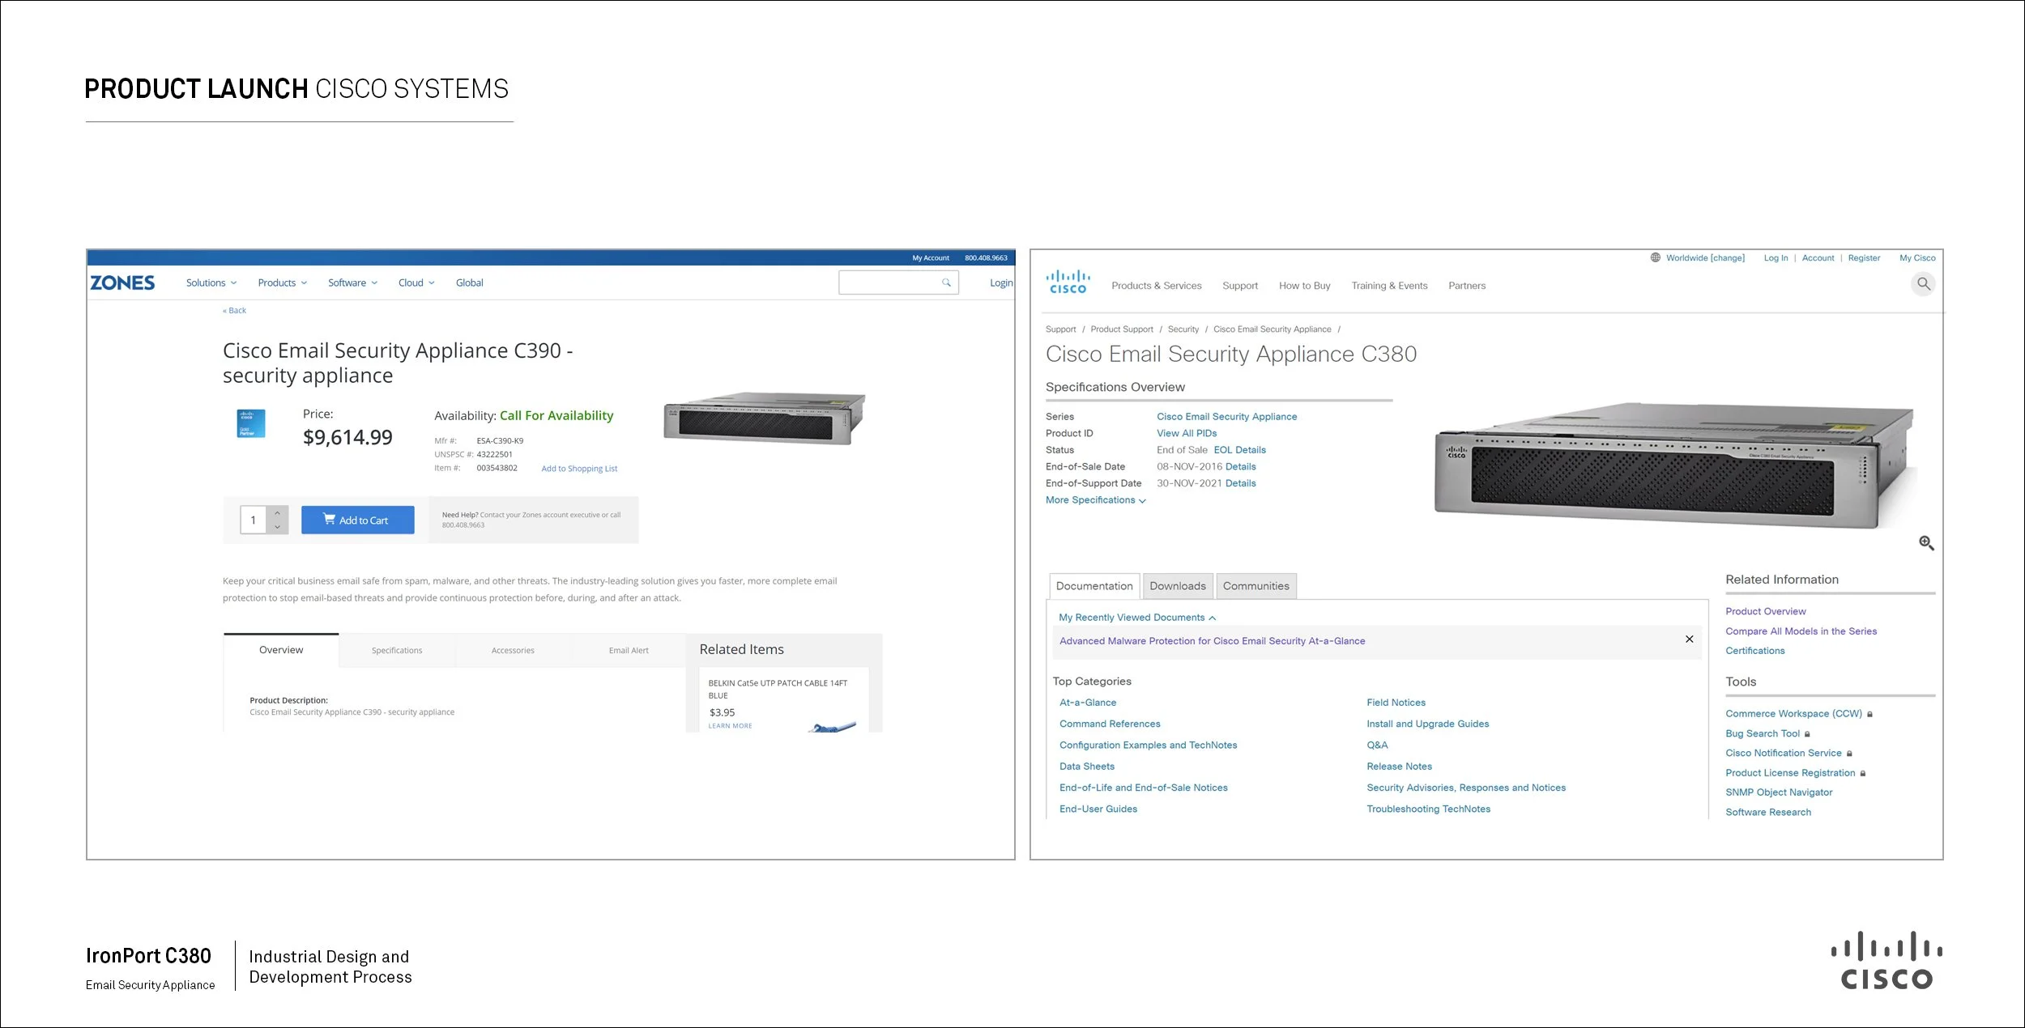Viewport: 2025px width, 1028px height.
Task: Click the Worldwide globe icon
Action: click(1656, 258)
